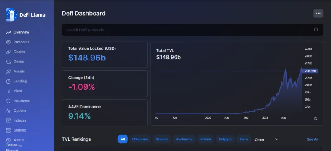This screenshot has width=331, height=151.
Task: Go to the Options category
Action: (20, 110)
